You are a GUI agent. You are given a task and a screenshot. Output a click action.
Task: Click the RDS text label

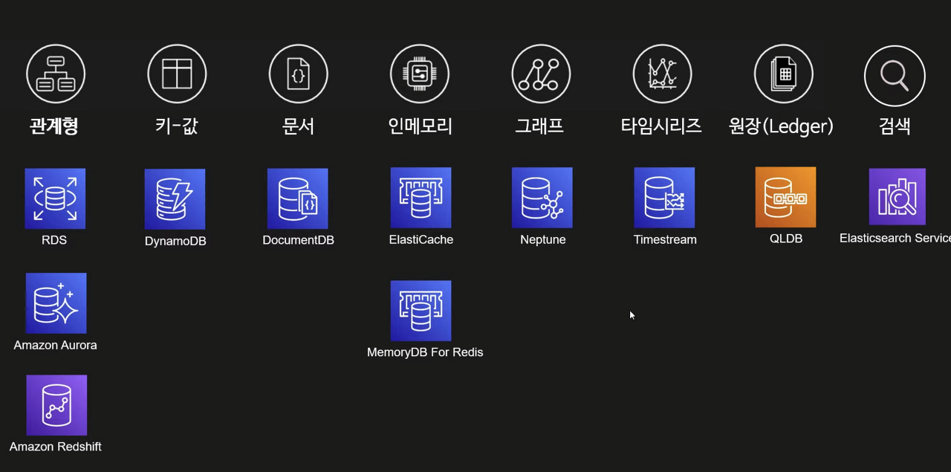[x=54, y=240]
